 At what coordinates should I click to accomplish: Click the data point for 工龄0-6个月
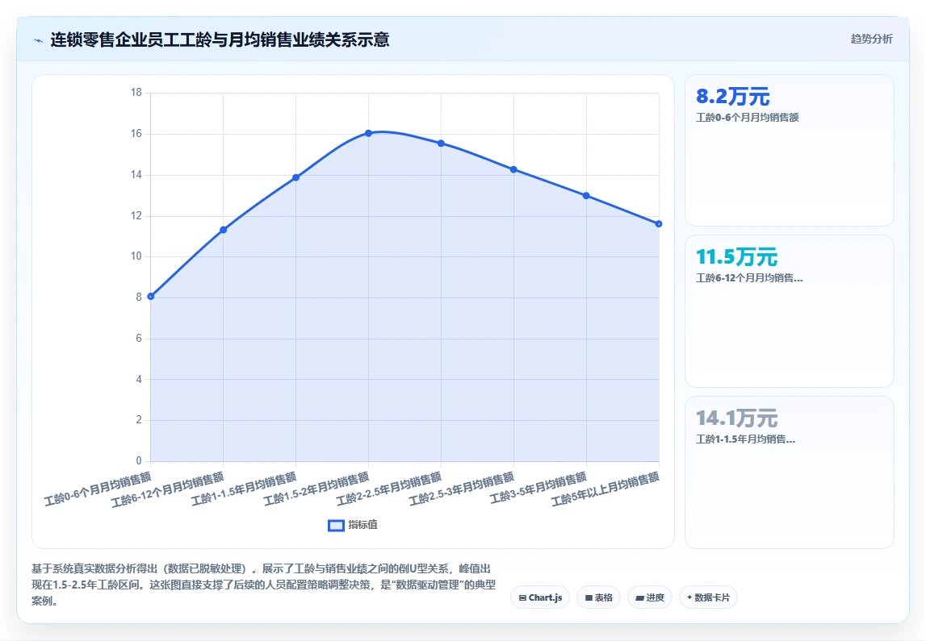[x=151, y=296]
